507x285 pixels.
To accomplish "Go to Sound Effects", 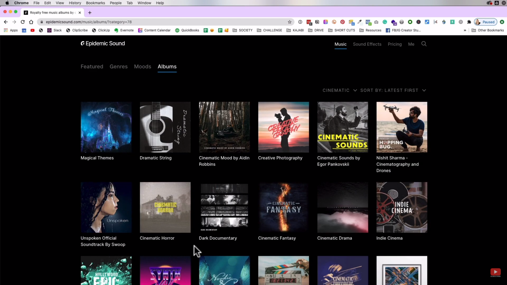I will point(367,44).
